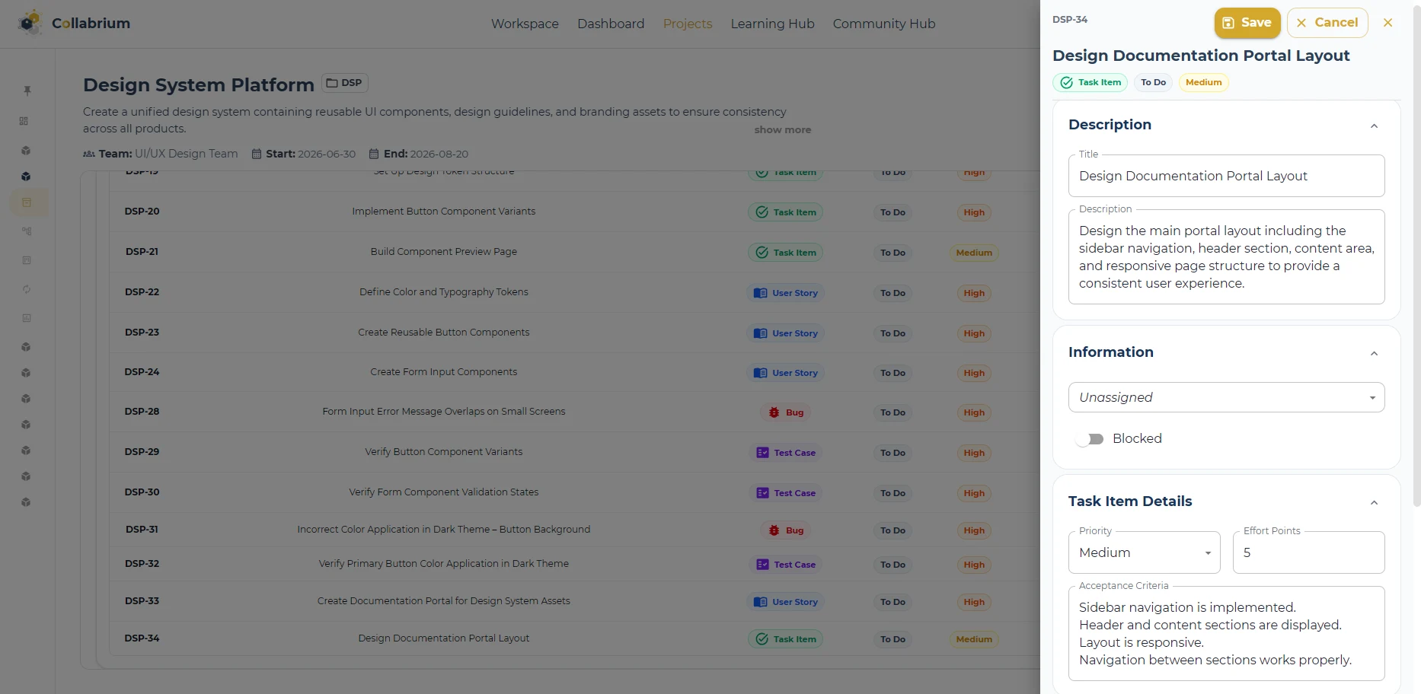1421x694 pixels.
Task: Collapse the Description section chevron
Action: pos(1374,126)
